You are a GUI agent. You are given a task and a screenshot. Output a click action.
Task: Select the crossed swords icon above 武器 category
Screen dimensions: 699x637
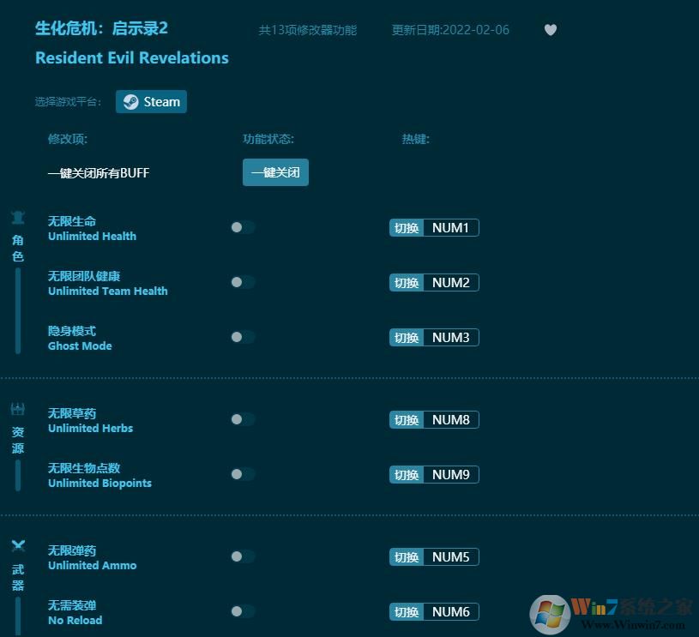pos(18,545)
